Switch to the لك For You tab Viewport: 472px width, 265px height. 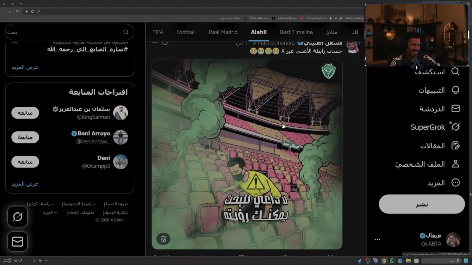[355, 32]
